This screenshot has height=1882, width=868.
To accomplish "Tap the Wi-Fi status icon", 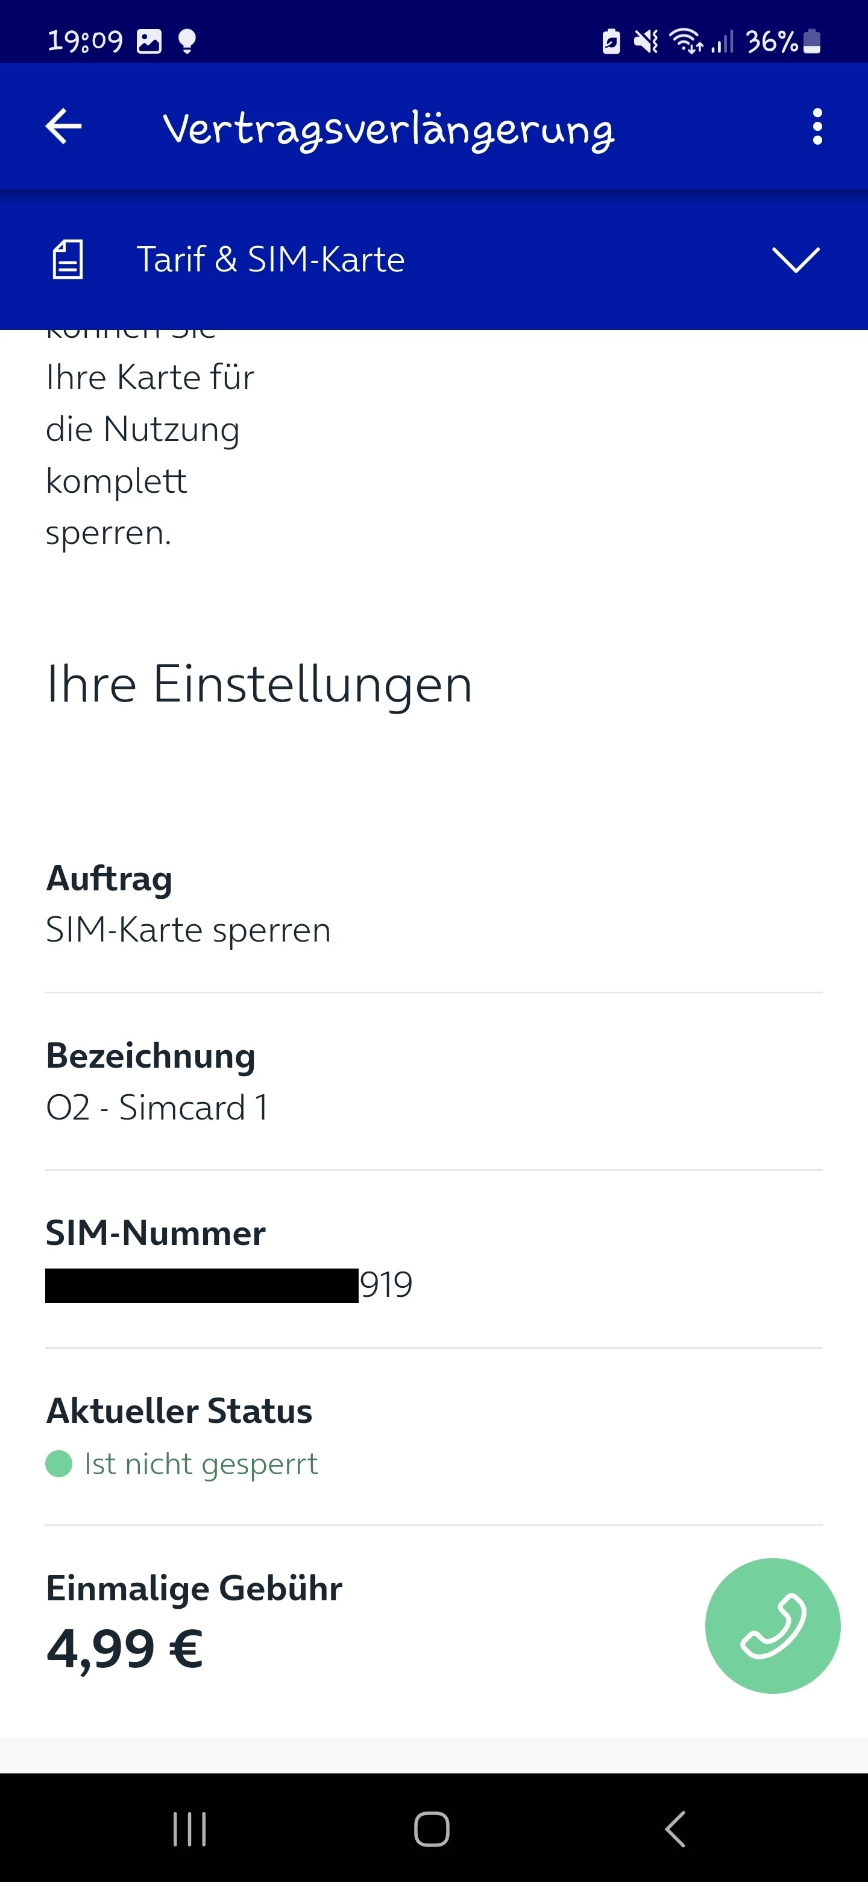I will 685,41.
